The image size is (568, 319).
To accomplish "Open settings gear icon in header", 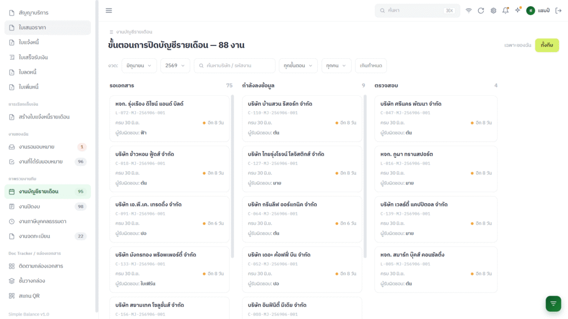I will coord(493,11).
